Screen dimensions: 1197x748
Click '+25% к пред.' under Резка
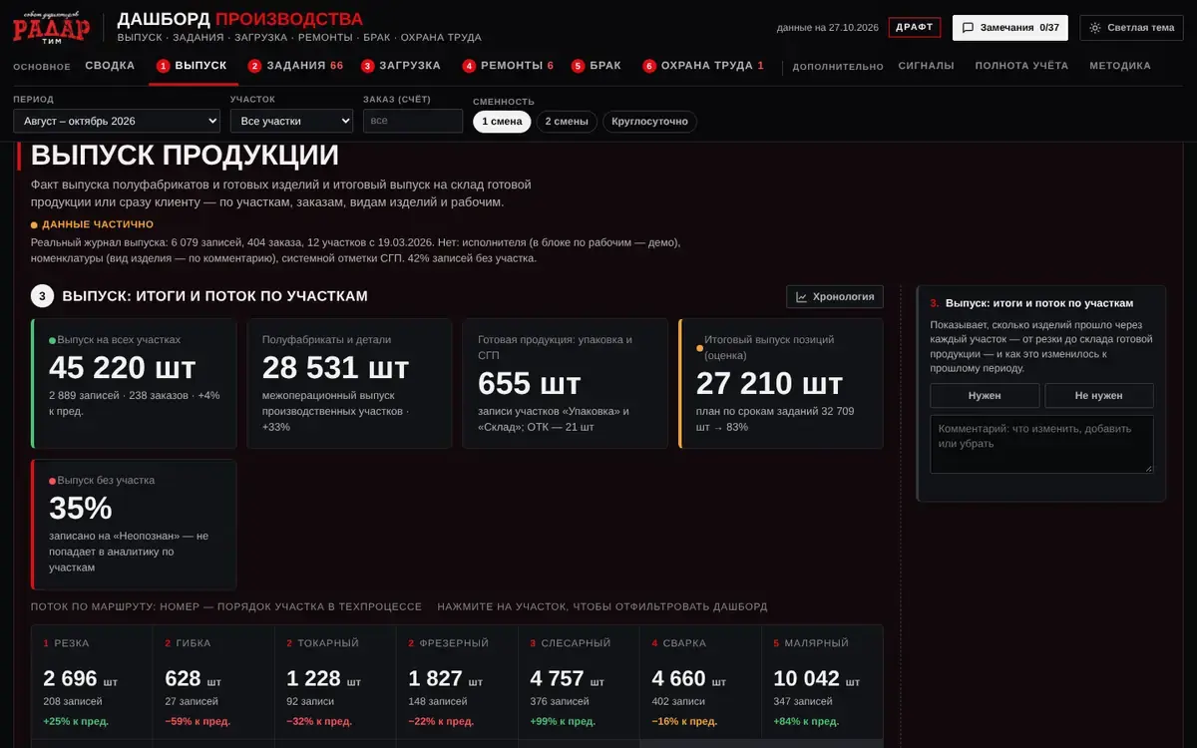[x=76, y=721]
